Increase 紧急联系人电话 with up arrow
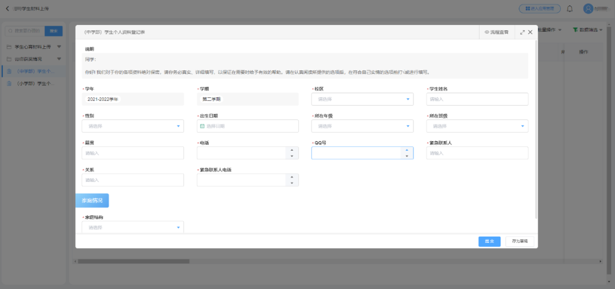This screenshot has height=289, width=615. tap(292, 177)
